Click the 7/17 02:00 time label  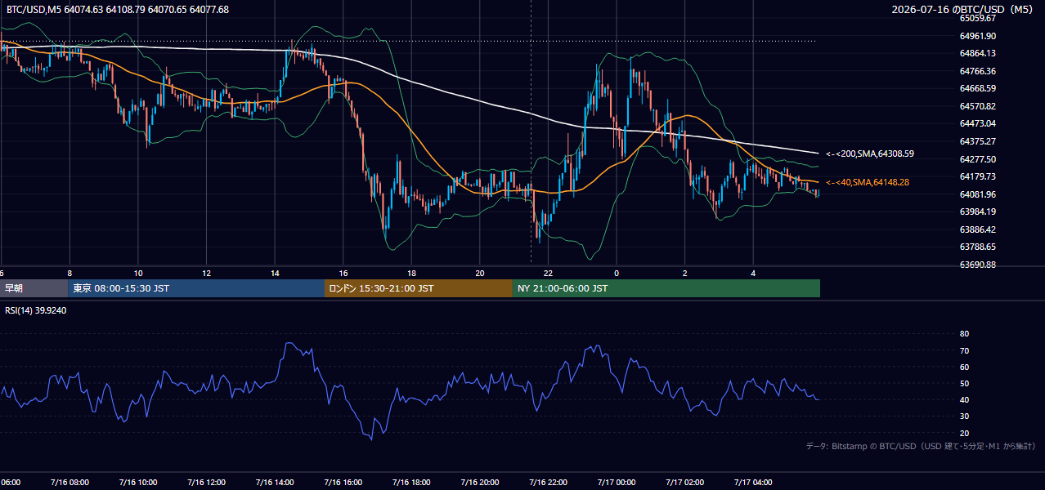(684, 483)
